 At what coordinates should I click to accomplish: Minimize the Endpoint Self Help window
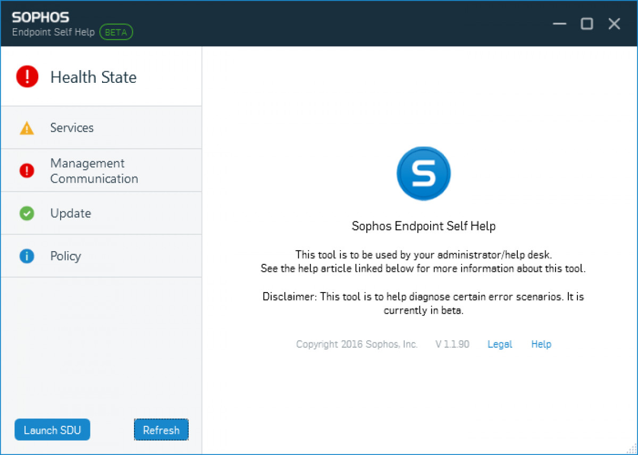tap(559, 24)
